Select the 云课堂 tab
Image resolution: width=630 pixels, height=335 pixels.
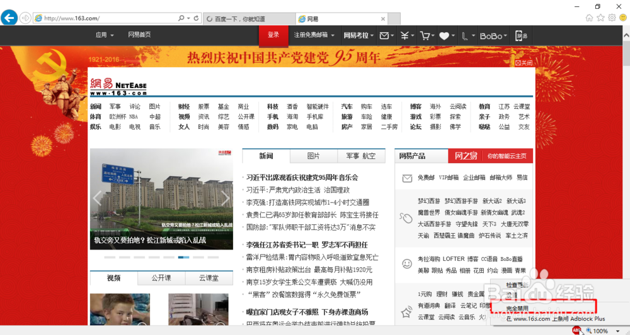click(209, 278)
